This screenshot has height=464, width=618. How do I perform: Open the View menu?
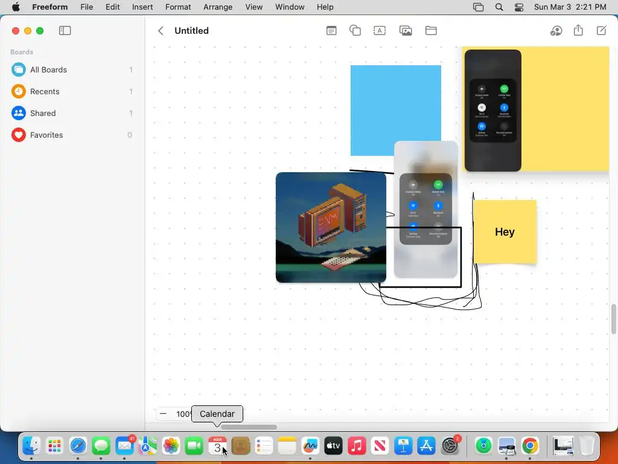pyautogui.click(x=254, y=7)
